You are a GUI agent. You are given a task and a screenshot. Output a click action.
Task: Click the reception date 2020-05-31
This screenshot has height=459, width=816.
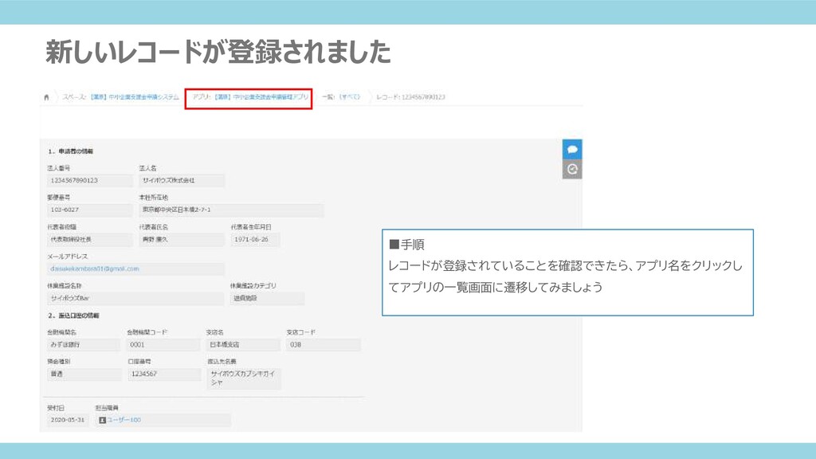click(x=68, y=420)
